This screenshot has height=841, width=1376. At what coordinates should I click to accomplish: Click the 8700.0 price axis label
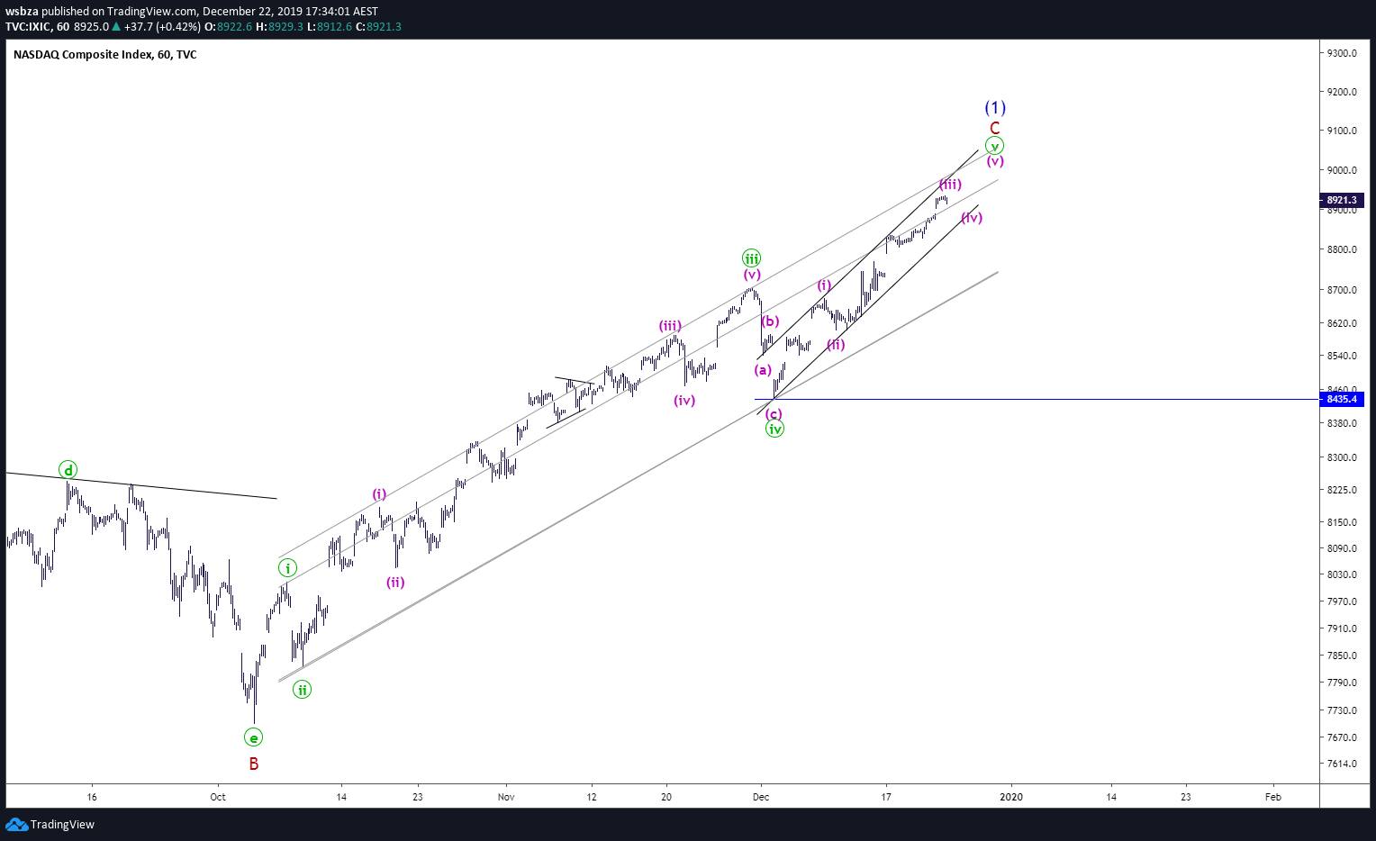tap(1342, 290)
